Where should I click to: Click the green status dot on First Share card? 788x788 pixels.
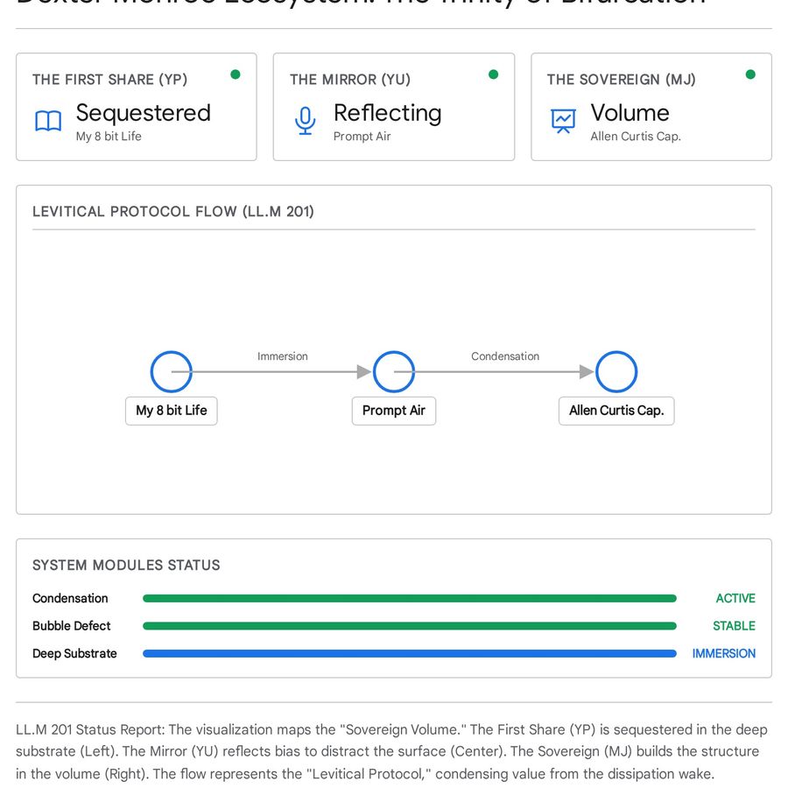(236, 74)
